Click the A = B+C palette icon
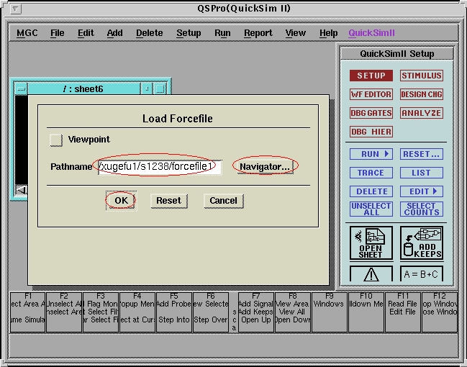Screen dimensions: 467x367 tap(421, 274)
